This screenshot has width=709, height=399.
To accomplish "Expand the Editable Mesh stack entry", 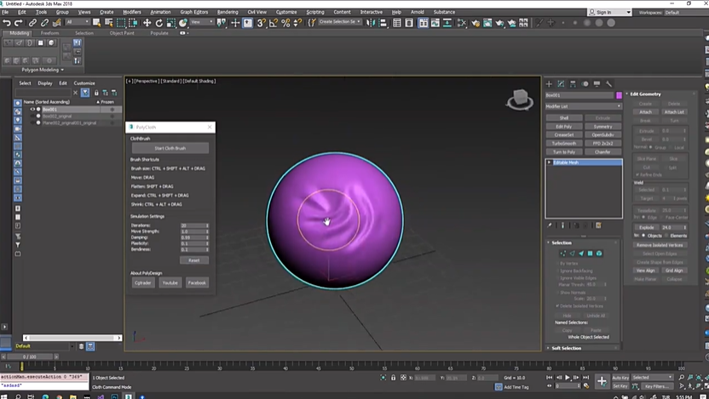I will (550, 162).
